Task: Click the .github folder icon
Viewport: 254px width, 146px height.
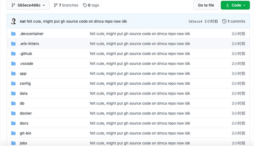Action: click(x=13, y=53)
